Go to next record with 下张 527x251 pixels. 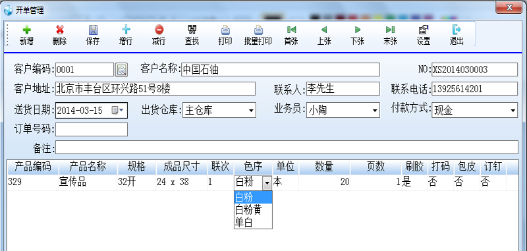[357, 30]
